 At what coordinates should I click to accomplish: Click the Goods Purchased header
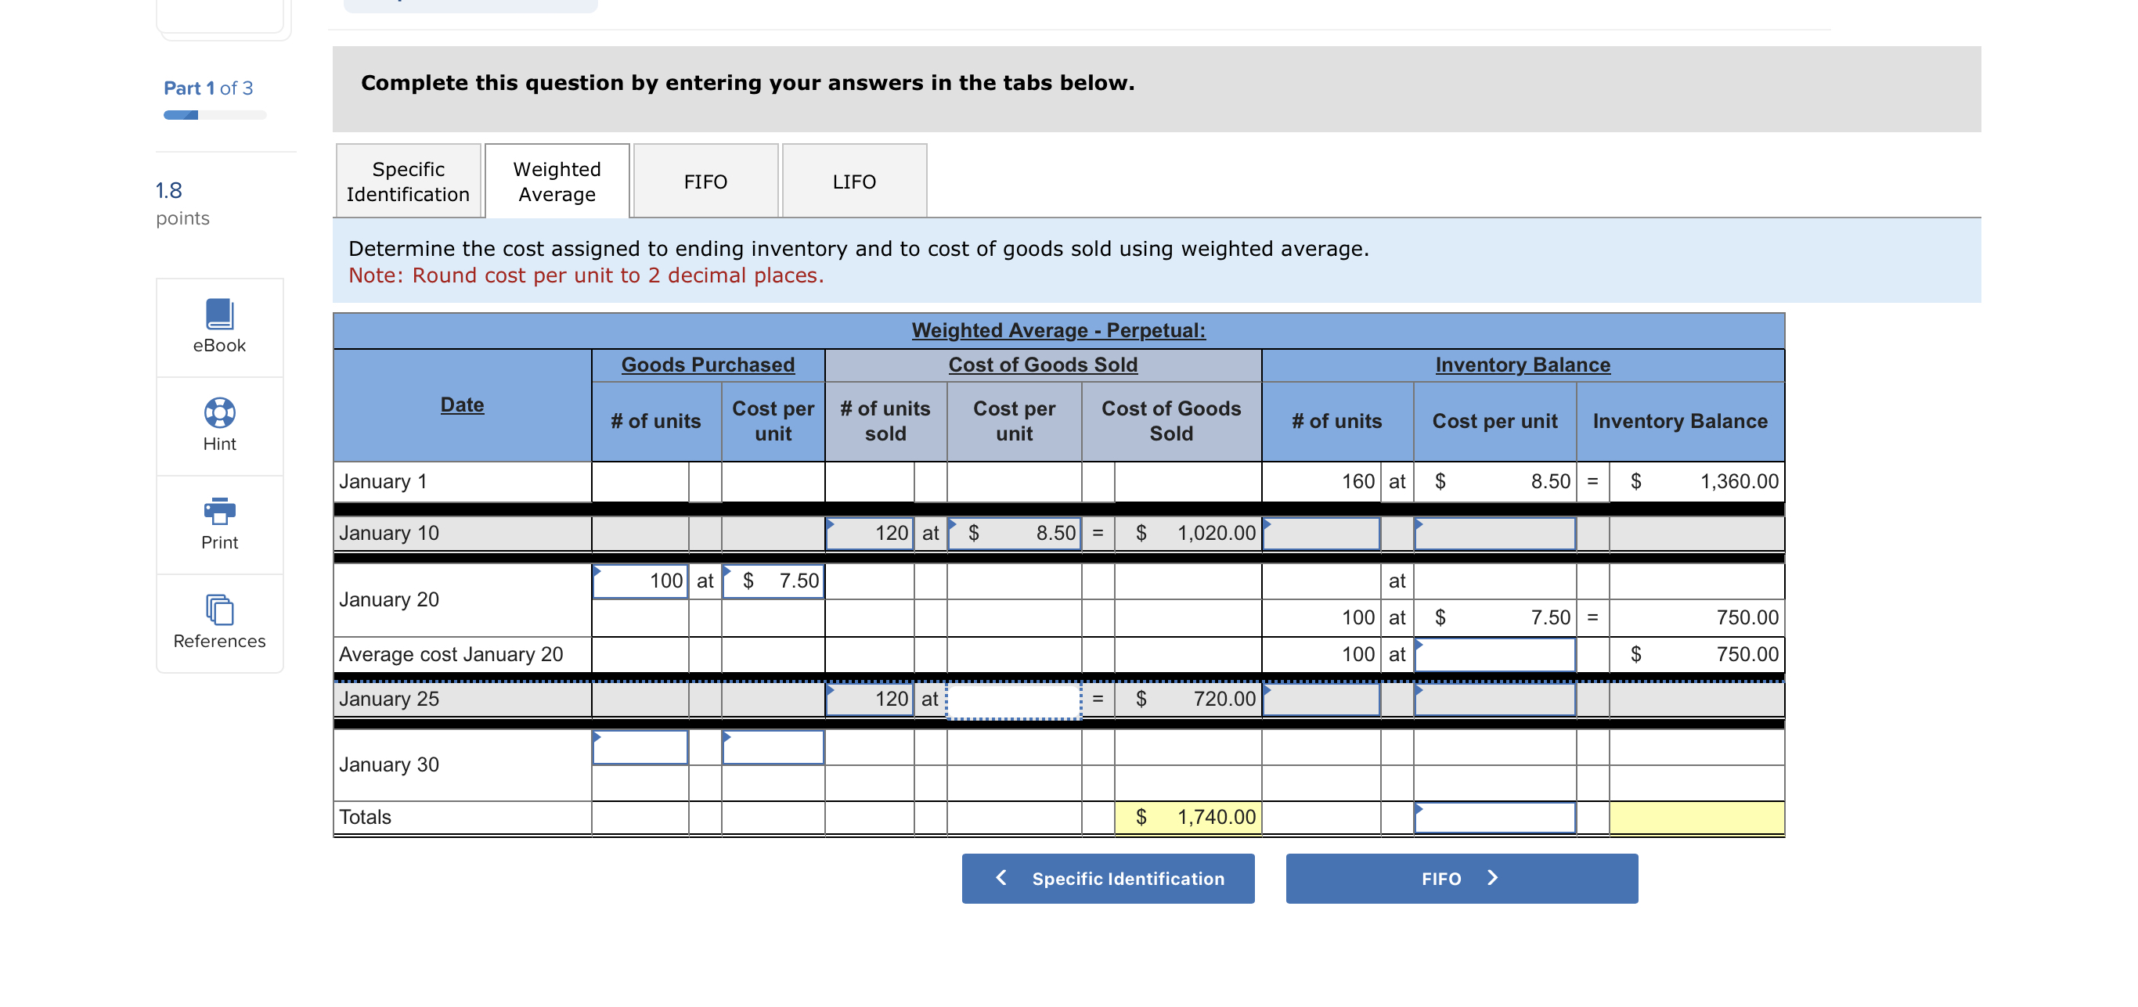tap(708, 365)
